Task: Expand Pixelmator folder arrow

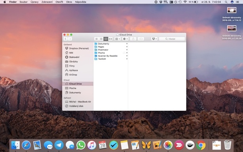Action: point(127,50)
